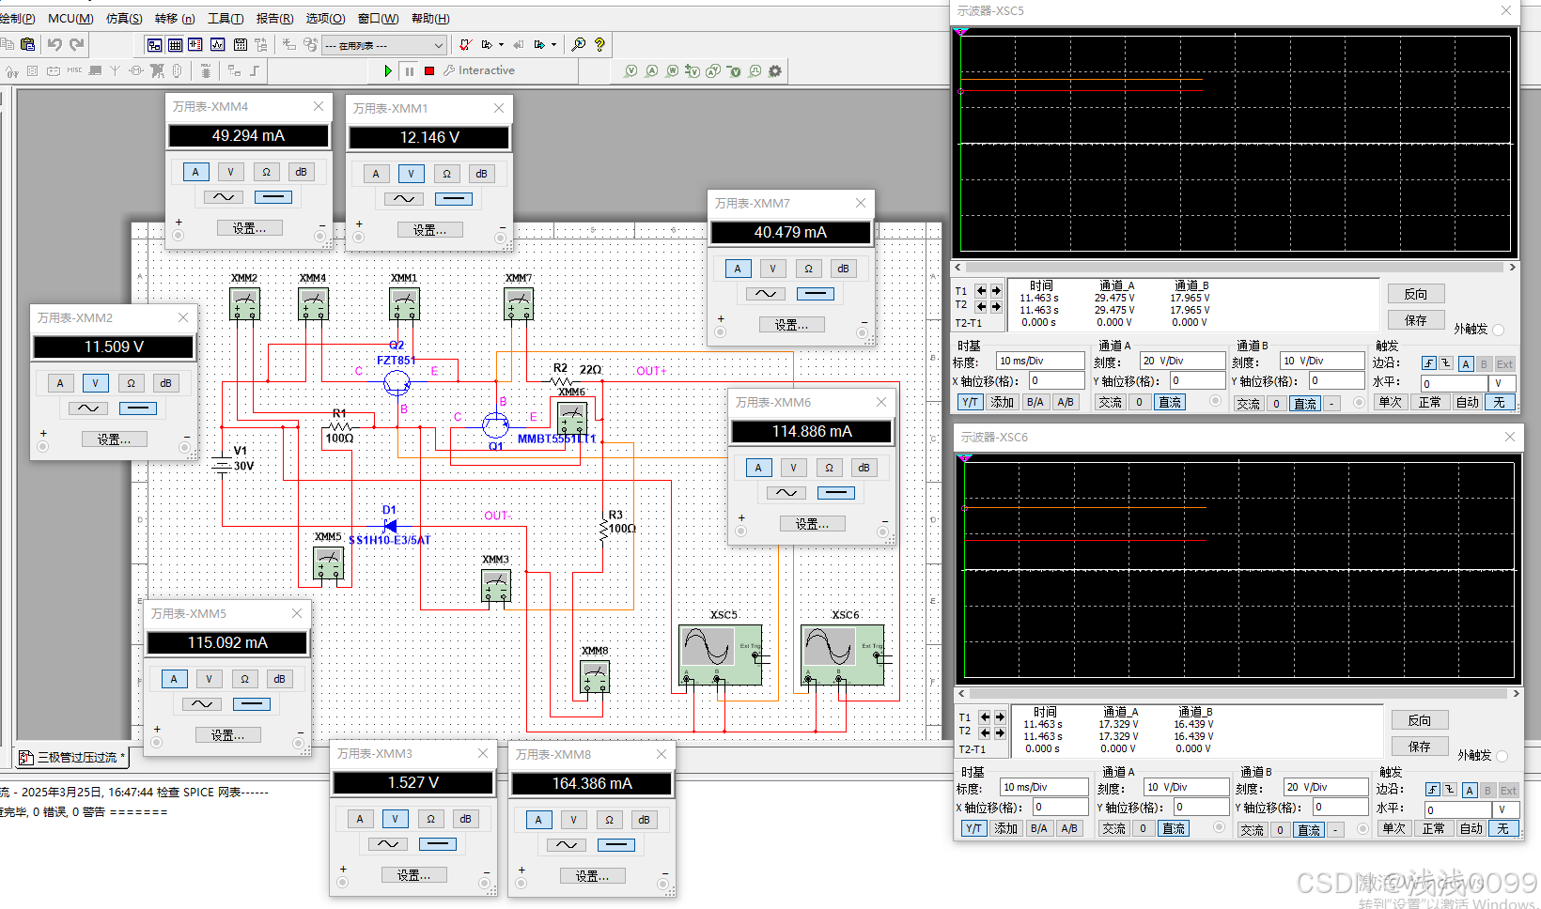
Task: Open the in-use component list dropdown
Action: [x=384, y=45]
